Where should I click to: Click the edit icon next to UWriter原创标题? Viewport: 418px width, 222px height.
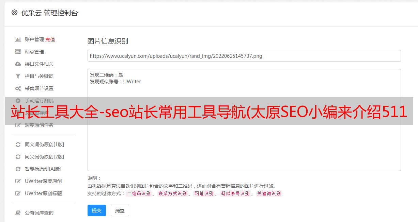click(18, 193)
